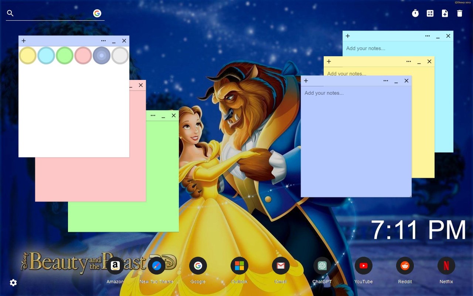Close the periwinkle sticky note
Image resolution: width=473 pixels, height=296 pixels.
[x=406, y=81]
